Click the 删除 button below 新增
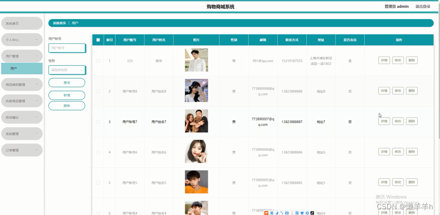The height and width of the screenshot is (215, 440). point(67,106)
